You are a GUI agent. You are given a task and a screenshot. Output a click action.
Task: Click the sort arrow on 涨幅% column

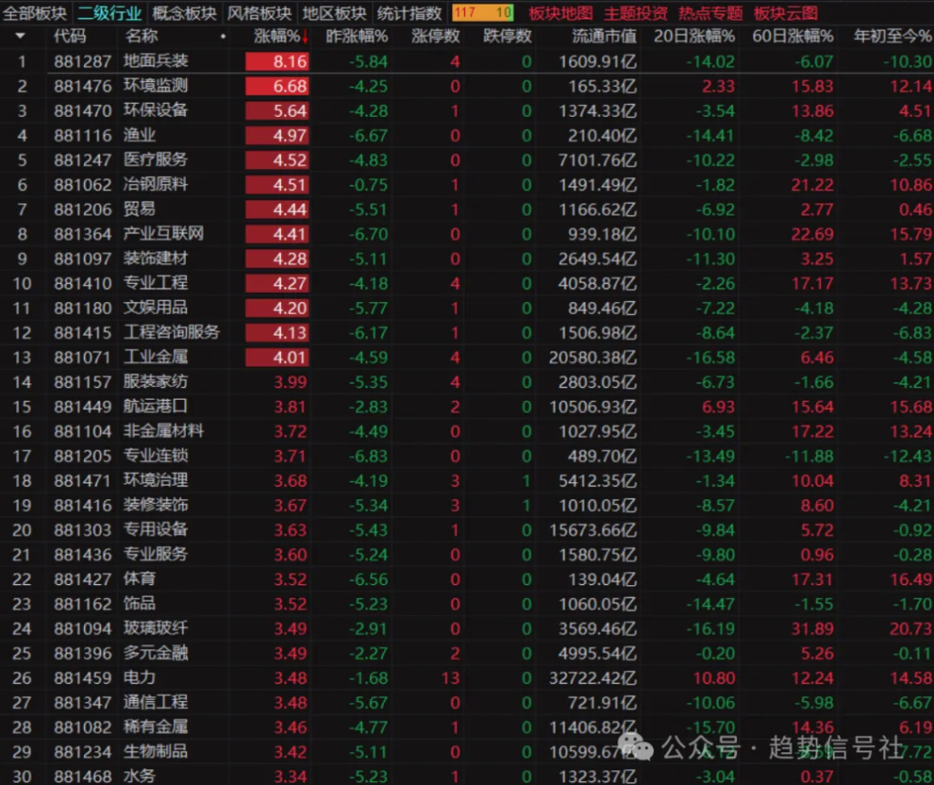[x=305, y=37]
